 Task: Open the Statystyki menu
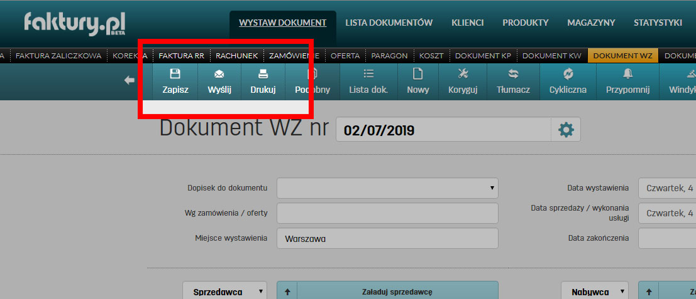point(658,23)
